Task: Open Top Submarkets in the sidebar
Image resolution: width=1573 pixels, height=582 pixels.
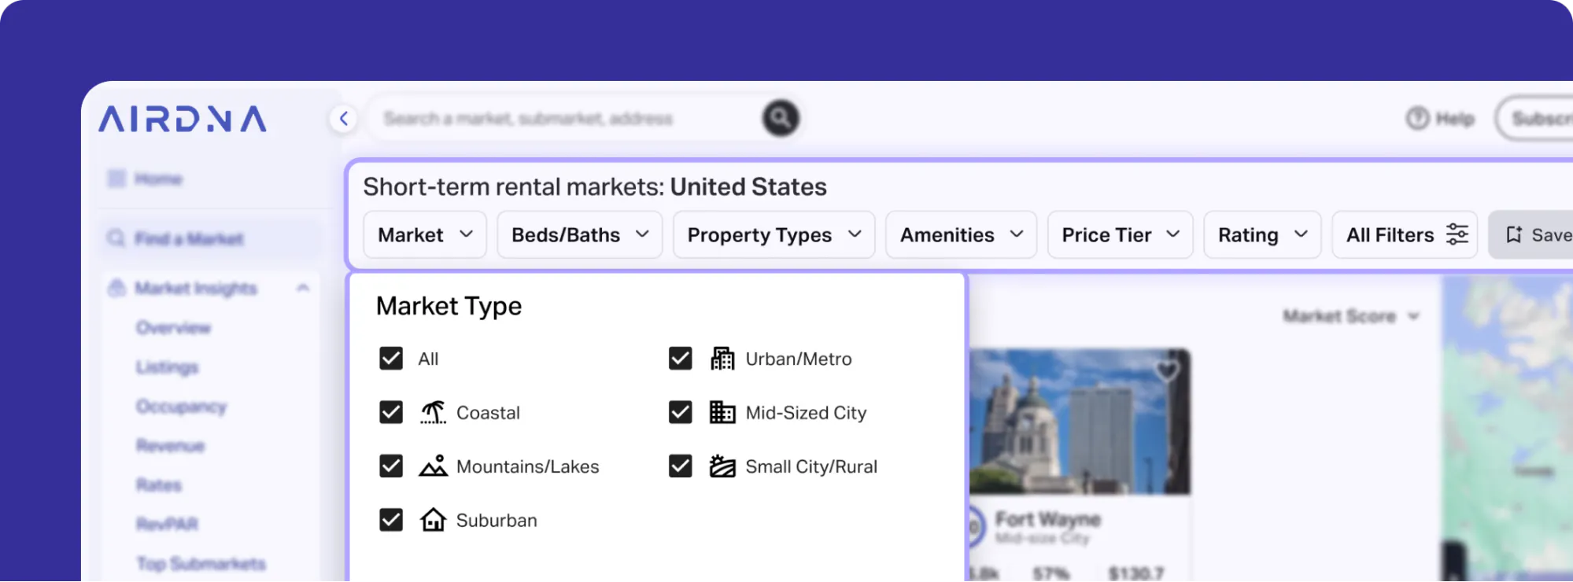Action: [x=201, y=563]
